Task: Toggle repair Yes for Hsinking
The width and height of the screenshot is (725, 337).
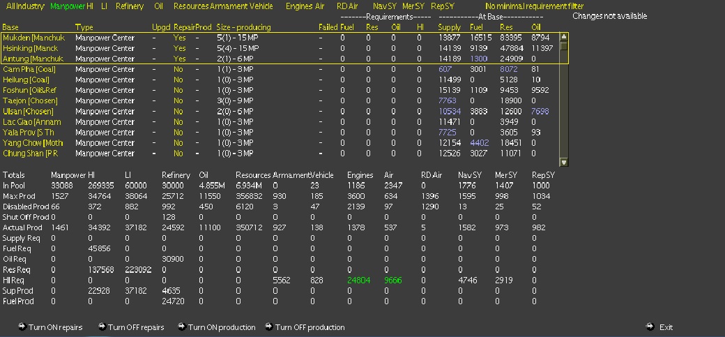Action: tap(179, 48)
